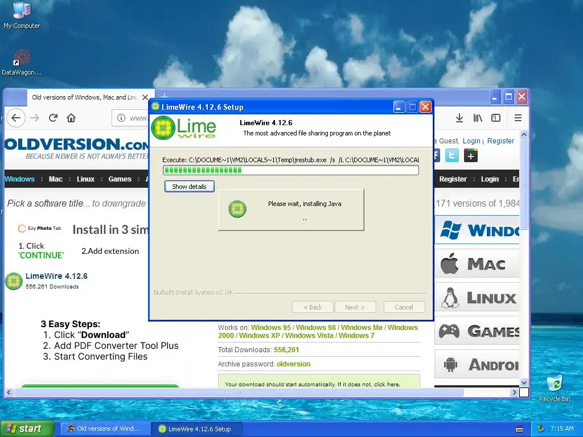Click the Windows 95 compatibility link

coord(270,327)
